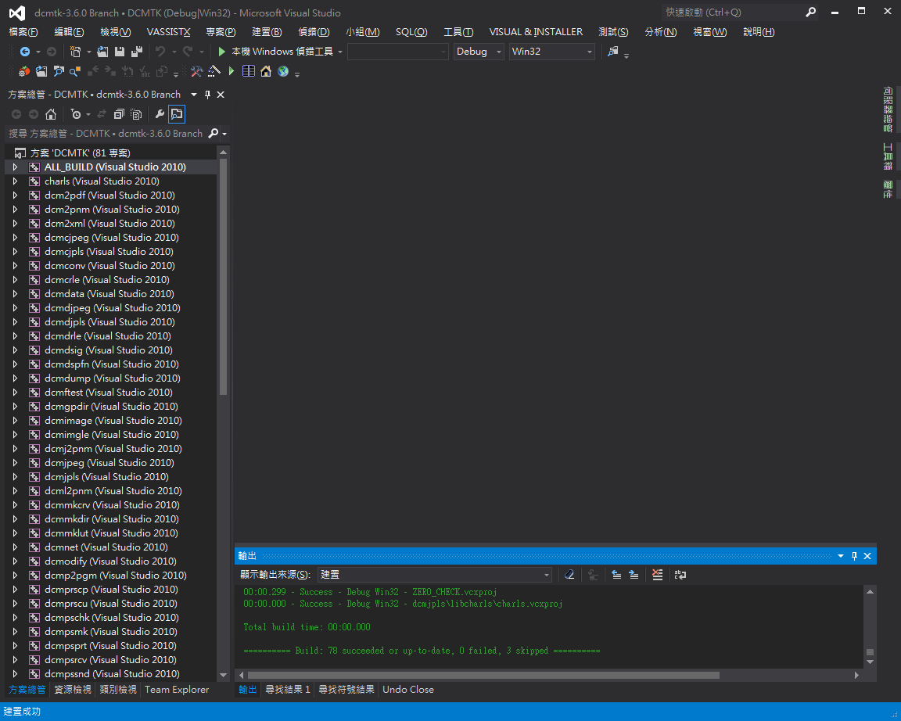Click the house home icon in second toolbar
This screenshot has width=901, height=721.
[265, 71]
